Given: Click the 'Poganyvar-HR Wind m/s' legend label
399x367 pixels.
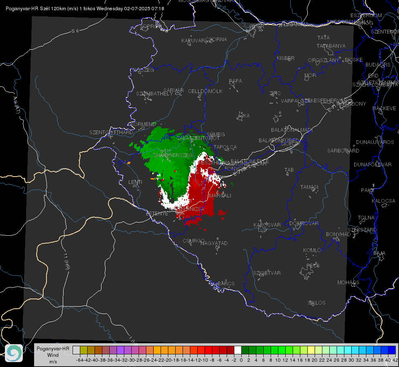Looking at the screenshot, I should [x=53, y=355].
